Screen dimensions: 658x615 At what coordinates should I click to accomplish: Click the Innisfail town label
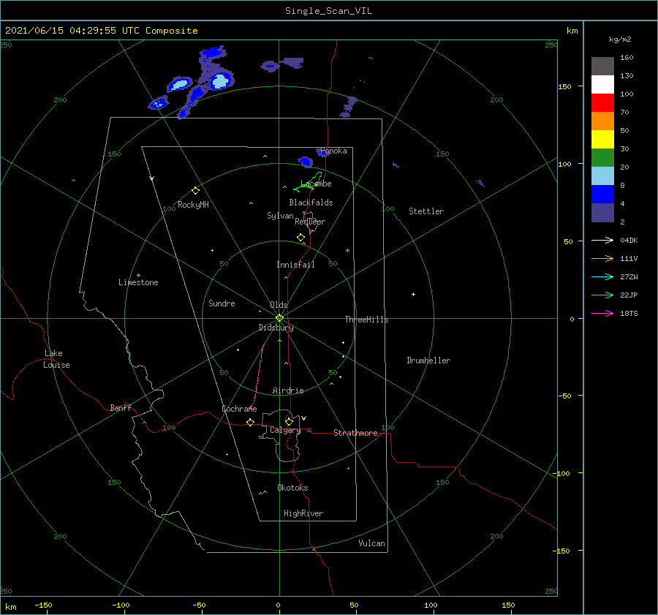pos(295,265)
